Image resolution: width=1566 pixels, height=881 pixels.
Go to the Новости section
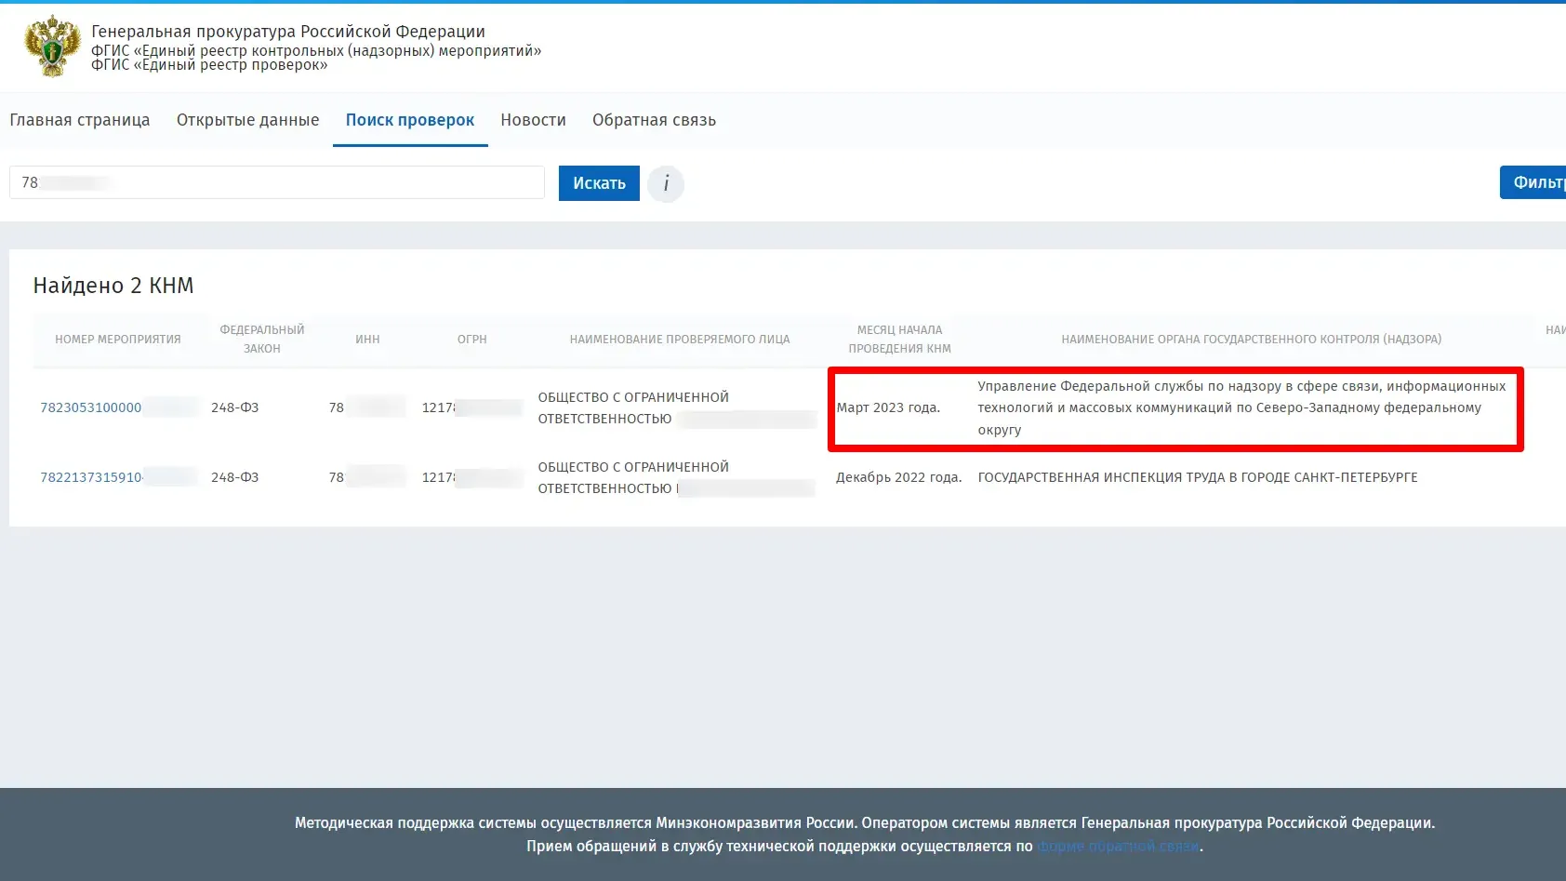[x=533, y=120]
